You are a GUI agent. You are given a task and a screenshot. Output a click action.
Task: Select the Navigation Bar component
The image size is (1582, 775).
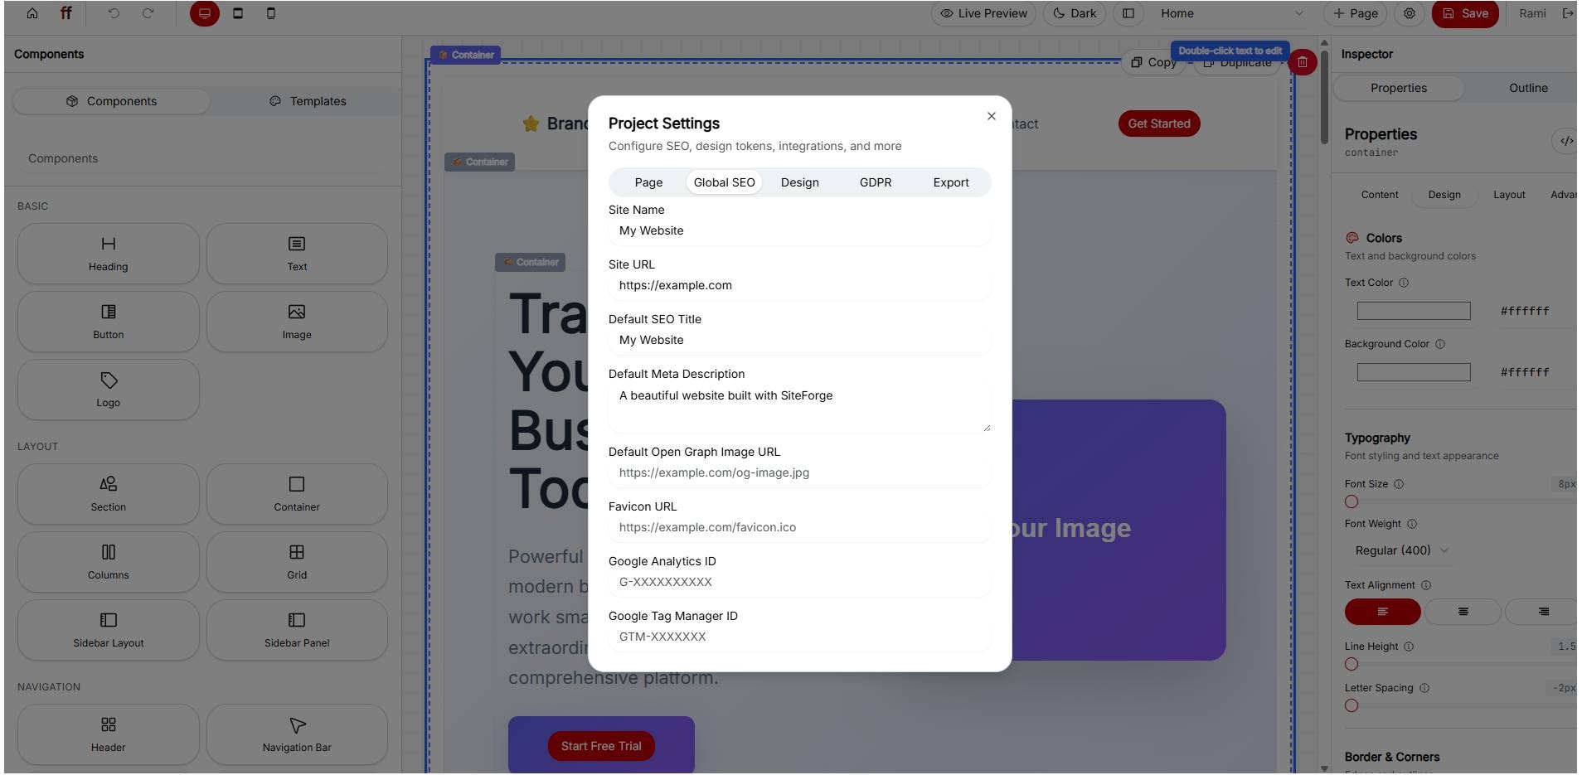click(x=296, y=734)
